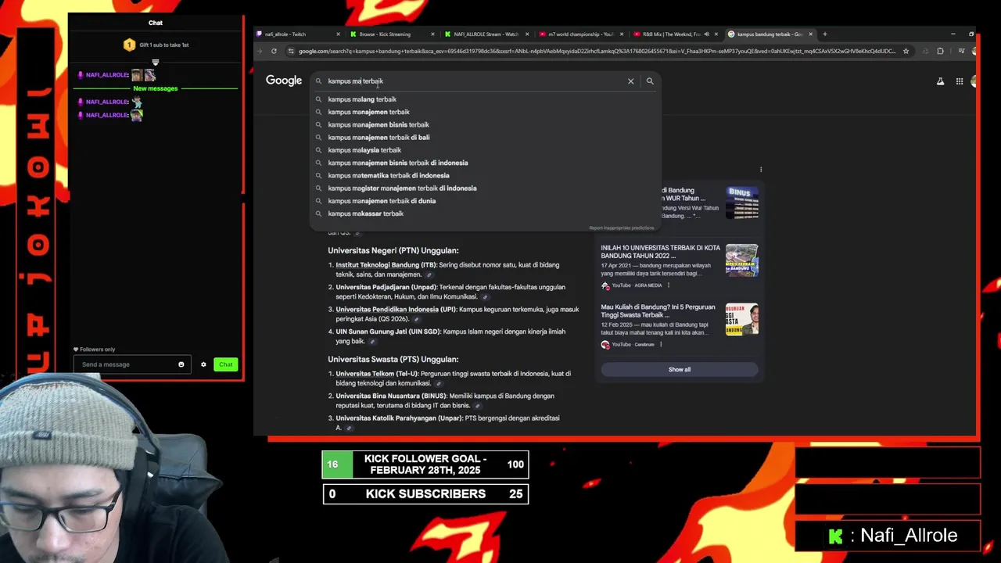
Task: Select suggestion kampus makassar terbaik
Action: [486, 213]
